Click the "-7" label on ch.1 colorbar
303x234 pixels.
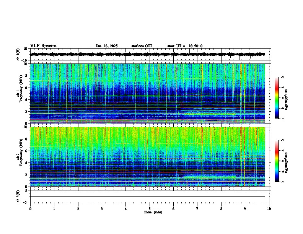pyautogui.click(x=282, y=119)
